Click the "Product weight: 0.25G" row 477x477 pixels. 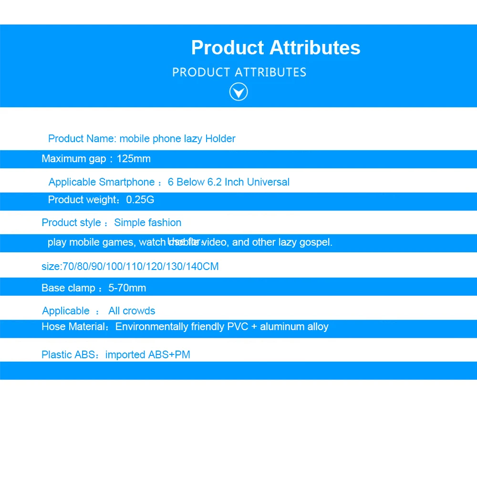[238, 201]
